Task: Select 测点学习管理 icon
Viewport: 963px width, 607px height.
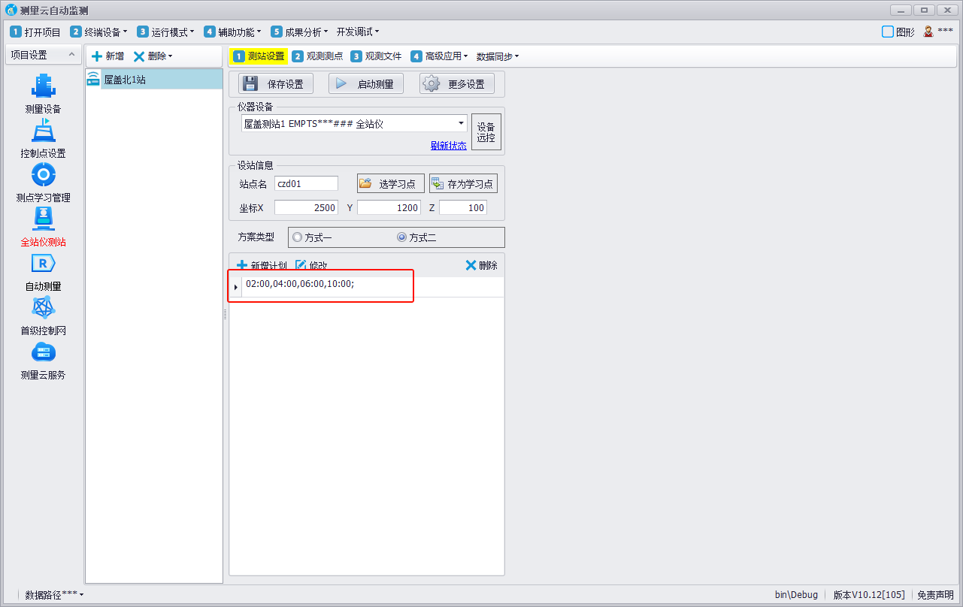Action: point(43,176)
